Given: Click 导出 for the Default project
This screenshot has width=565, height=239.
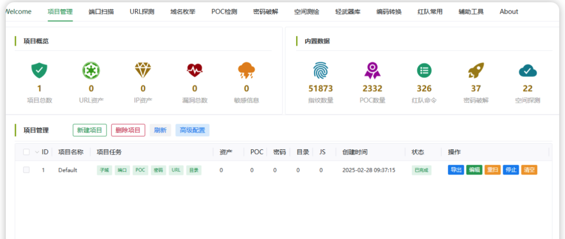Looking at the screenshot, I should tap(456, 170).
